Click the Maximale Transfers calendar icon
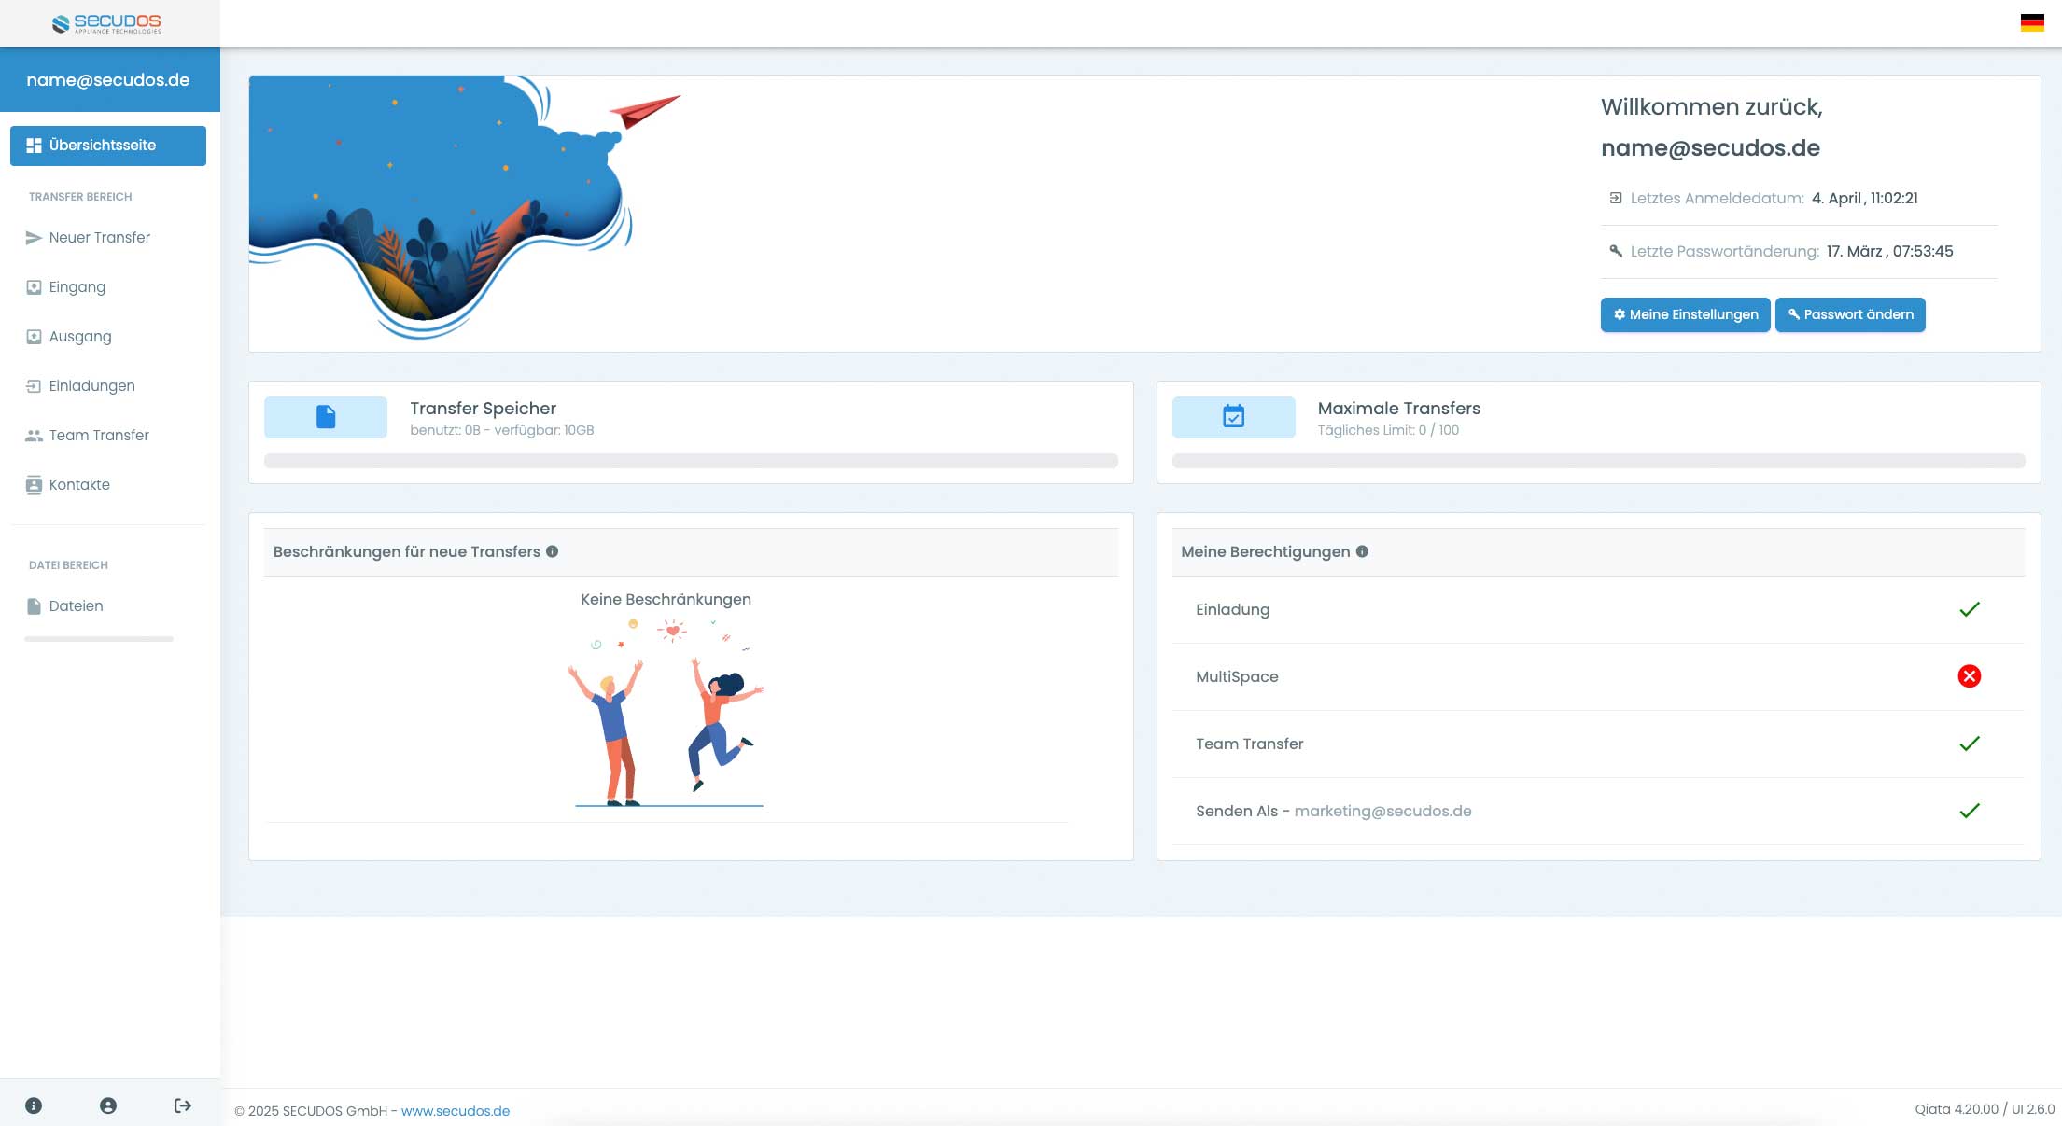 point(1233,417)
